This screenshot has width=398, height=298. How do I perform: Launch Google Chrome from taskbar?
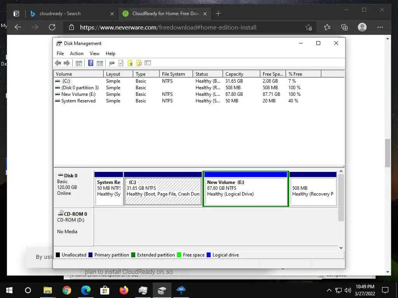coord(67,290)
